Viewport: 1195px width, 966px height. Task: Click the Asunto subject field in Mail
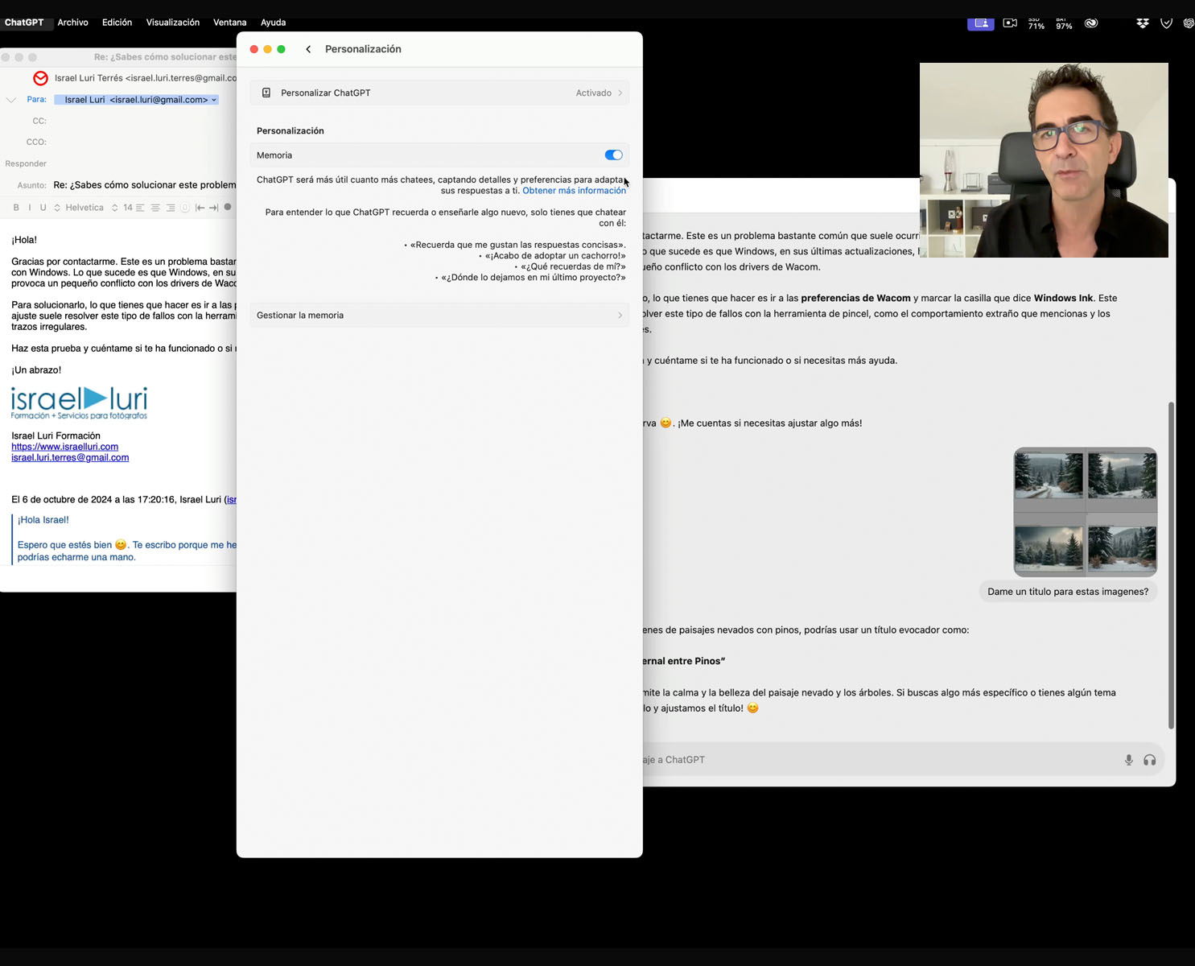pyautogui.click(x=145, y=185)
